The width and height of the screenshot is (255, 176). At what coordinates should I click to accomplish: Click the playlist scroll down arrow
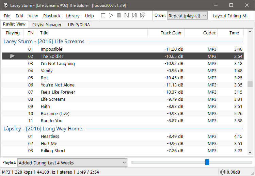tap(250, 153)
